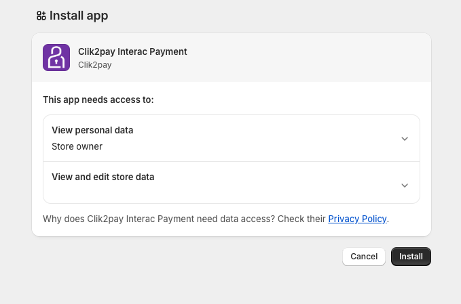Expand the View personal data chevron
461x304 pixels.
pyautogui.click(x=405, y=139)
